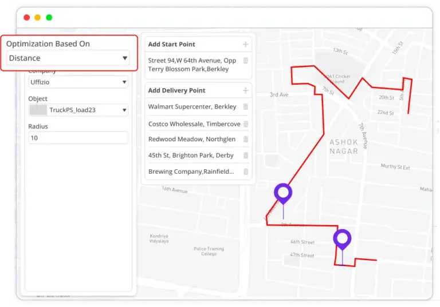Screen dimensions: 440x307
Task: Click the upper purple map pin marker
Action: point(283,193)
